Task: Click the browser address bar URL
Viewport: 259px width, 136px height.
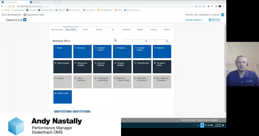Action: tap(31, 6)
